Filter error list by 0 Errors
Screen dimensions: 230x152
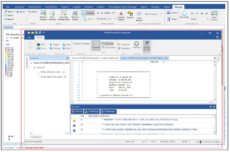coord(77,112)
